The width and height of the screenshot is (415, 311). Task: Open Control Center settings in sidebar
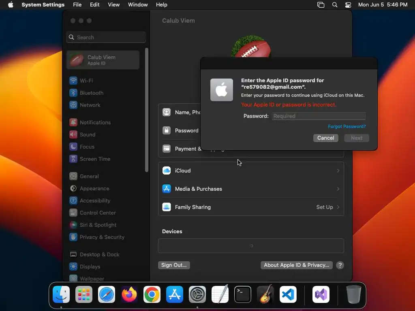93,213
